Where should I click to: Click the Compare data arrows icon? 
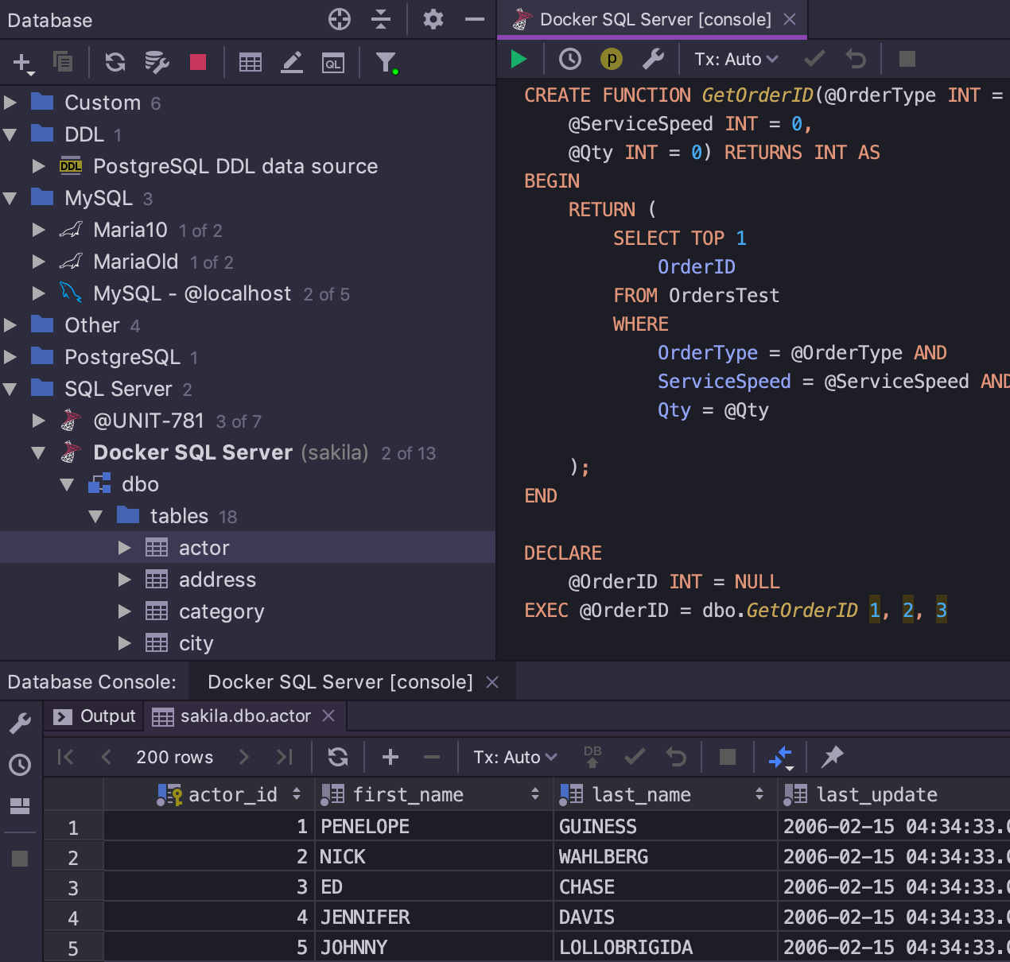[781, 758]
